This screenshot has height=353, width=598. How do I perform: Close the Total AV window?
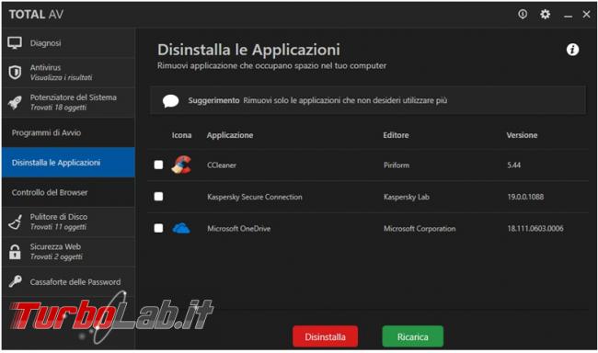click(587, 15)
